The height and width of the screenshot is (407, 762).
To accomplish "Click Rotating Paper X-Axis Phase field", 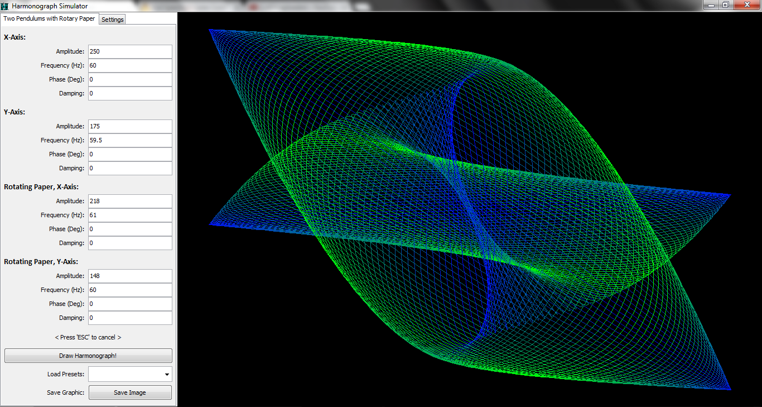I will click(130, 229).
